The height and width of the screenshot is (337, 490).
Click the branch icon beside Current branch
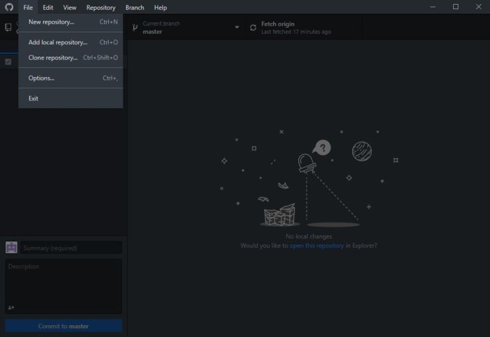coord(135,28)
